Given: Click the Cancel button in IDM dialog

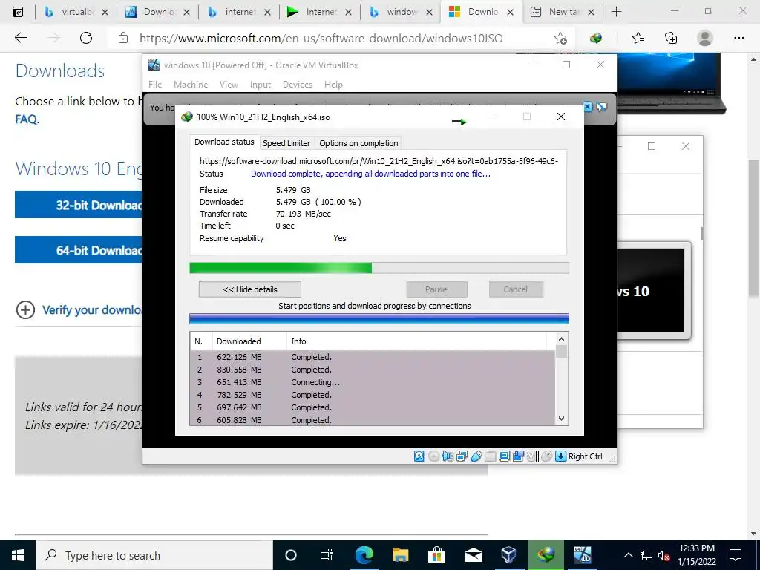Looking at the screenshot, I should pyautogui.click(x=515, y=289).
